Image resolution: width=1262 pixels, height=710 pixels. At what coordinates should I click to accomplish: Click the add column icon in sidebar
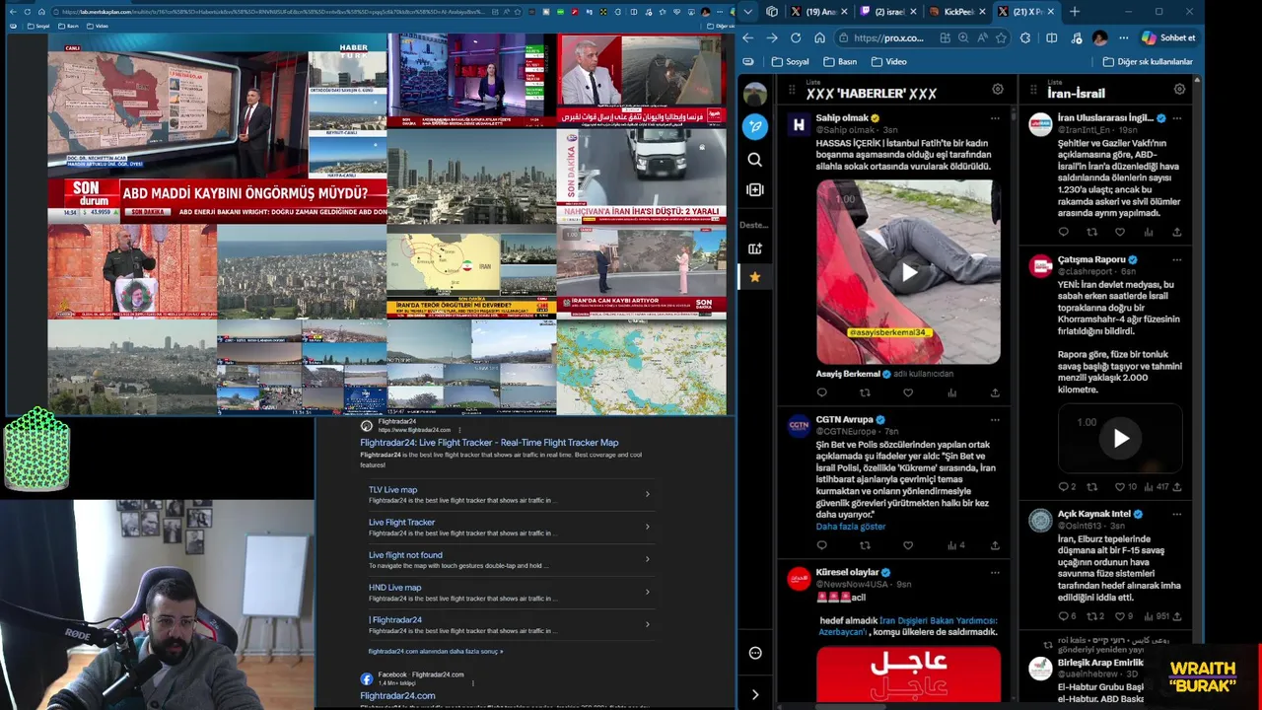755,189
